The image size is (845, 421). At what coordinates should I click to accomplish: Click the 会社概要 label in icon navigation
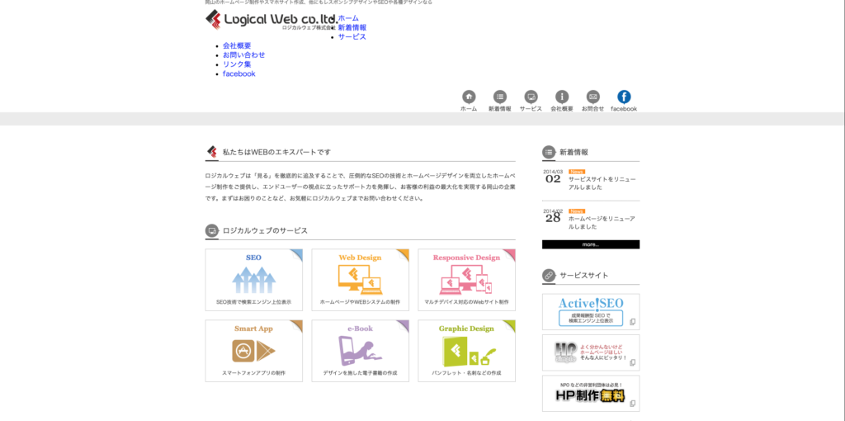tap(562, 109)
